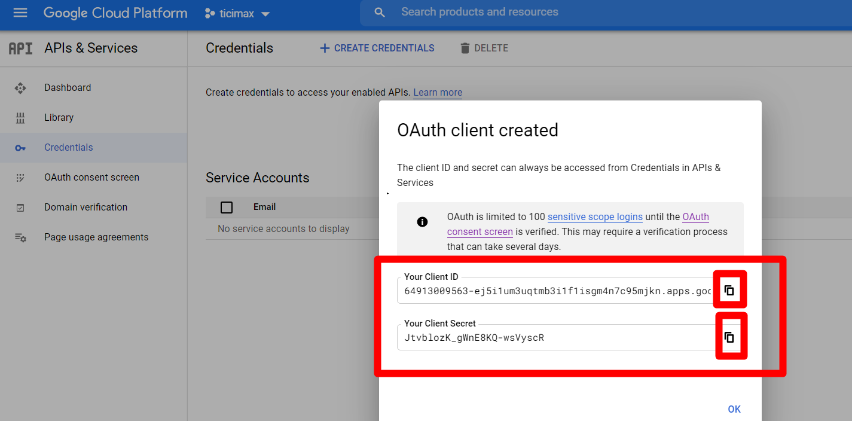
Task: Copy the Client ID with its copy icon
Action: 729,291
